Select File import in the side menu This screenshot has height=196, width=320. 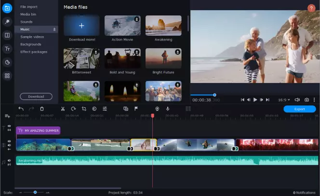pos(29,7)
